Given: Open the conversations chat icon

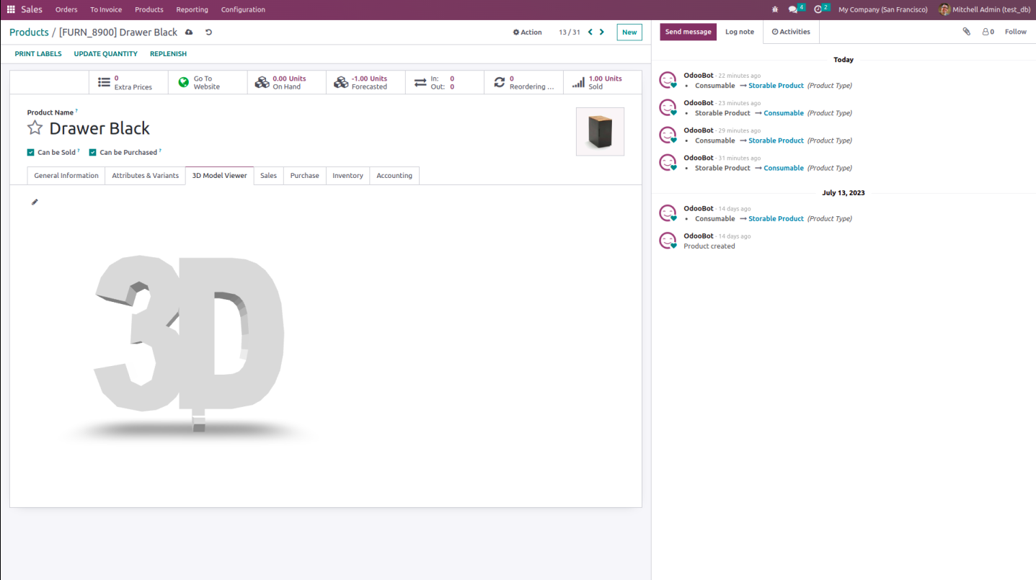Looking at the screenshot, I should 793,9.
